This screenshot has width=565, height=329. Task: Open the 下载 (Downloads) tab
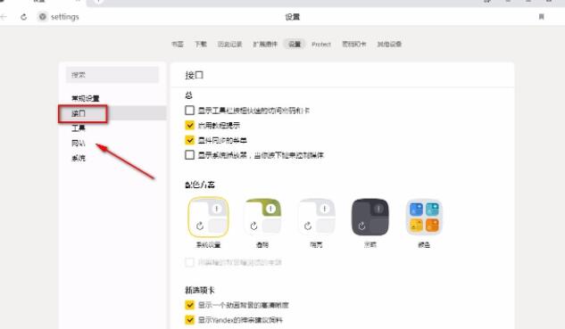[x=201, y=44]
